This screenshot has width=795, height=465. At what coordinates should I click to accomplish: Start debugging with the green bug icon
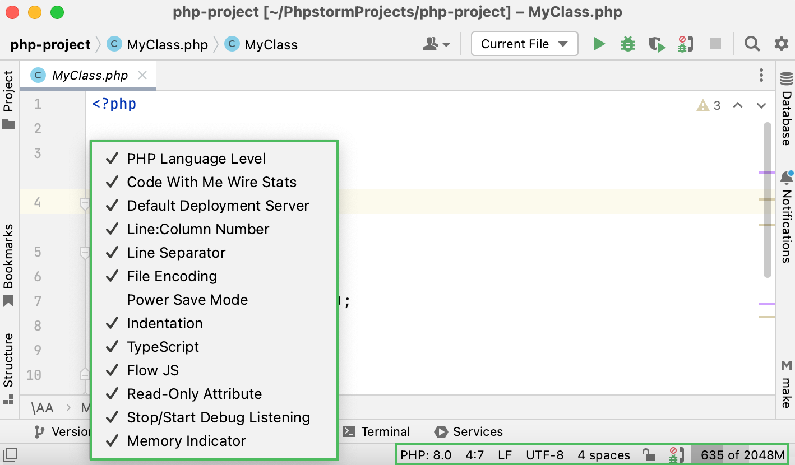pos(628,44)
